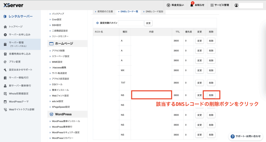Click トップページ home icon

pyautogui.click(x=5, y=27)
